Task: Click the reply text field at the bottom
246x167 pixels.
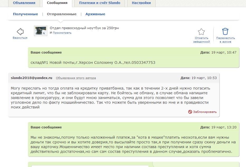Action: pyautogui.click(x=90, y=165)
